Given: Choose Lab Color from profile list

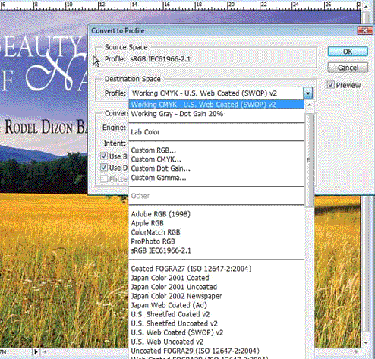Looking at the screenshot, I should 216,132.
